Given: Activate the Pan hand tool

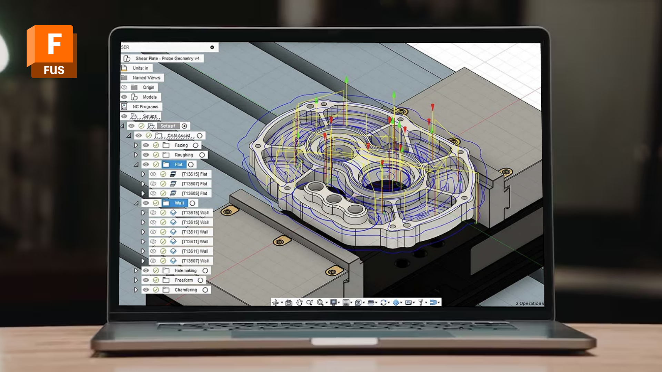Looking at the screenshot, I should tap(299, 302).
